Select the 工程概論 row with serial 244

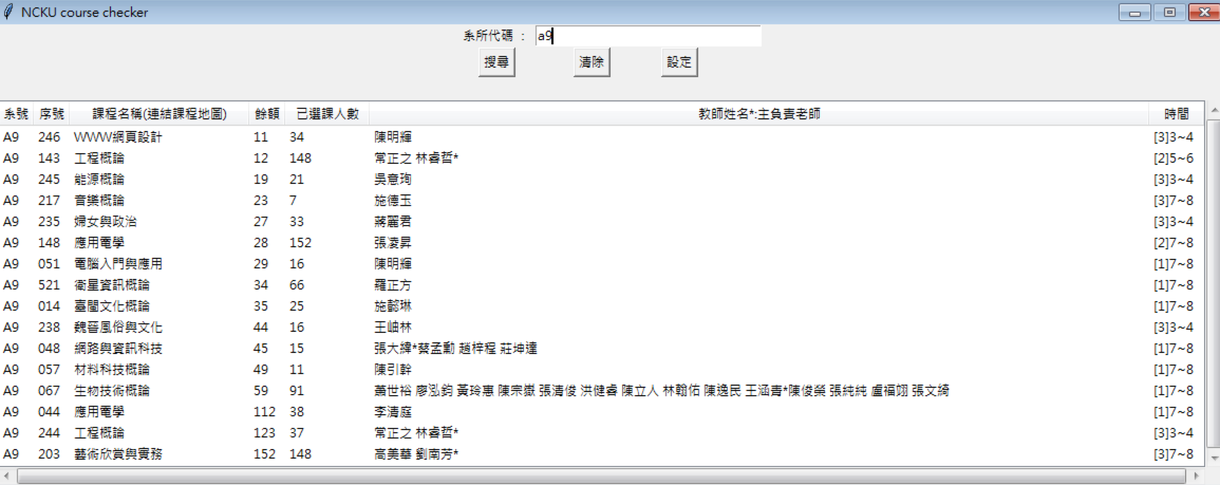pyautogui.click(x=602, y=433)
